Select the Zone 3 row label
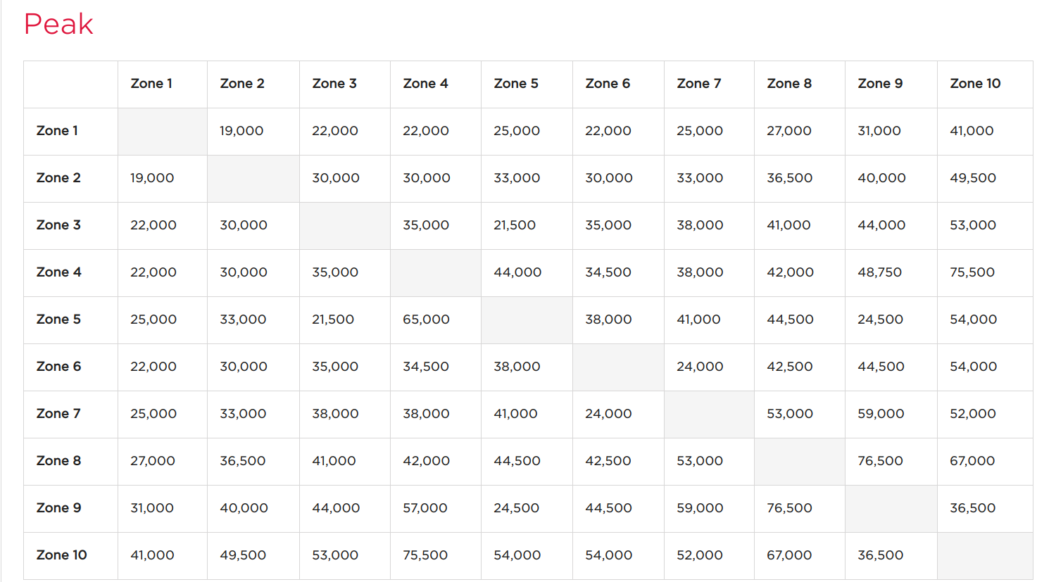Screen dimensions: 1037x582 click(x=58, y=225)
